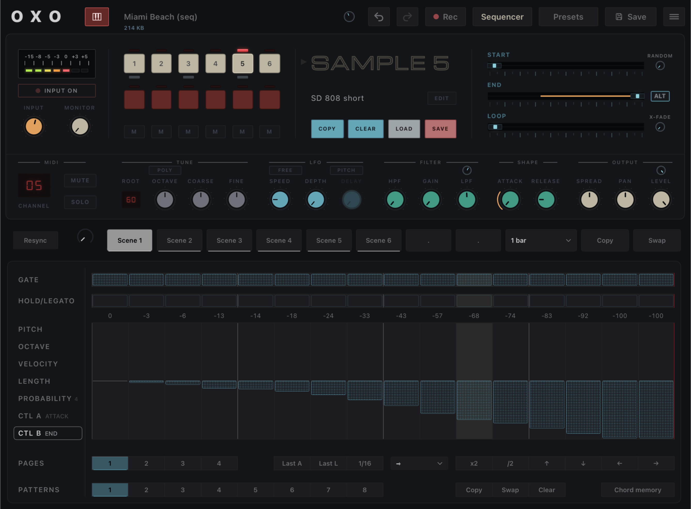691x509 pixels.
Task: Click the red Rec button
Action: pos(445,17)
